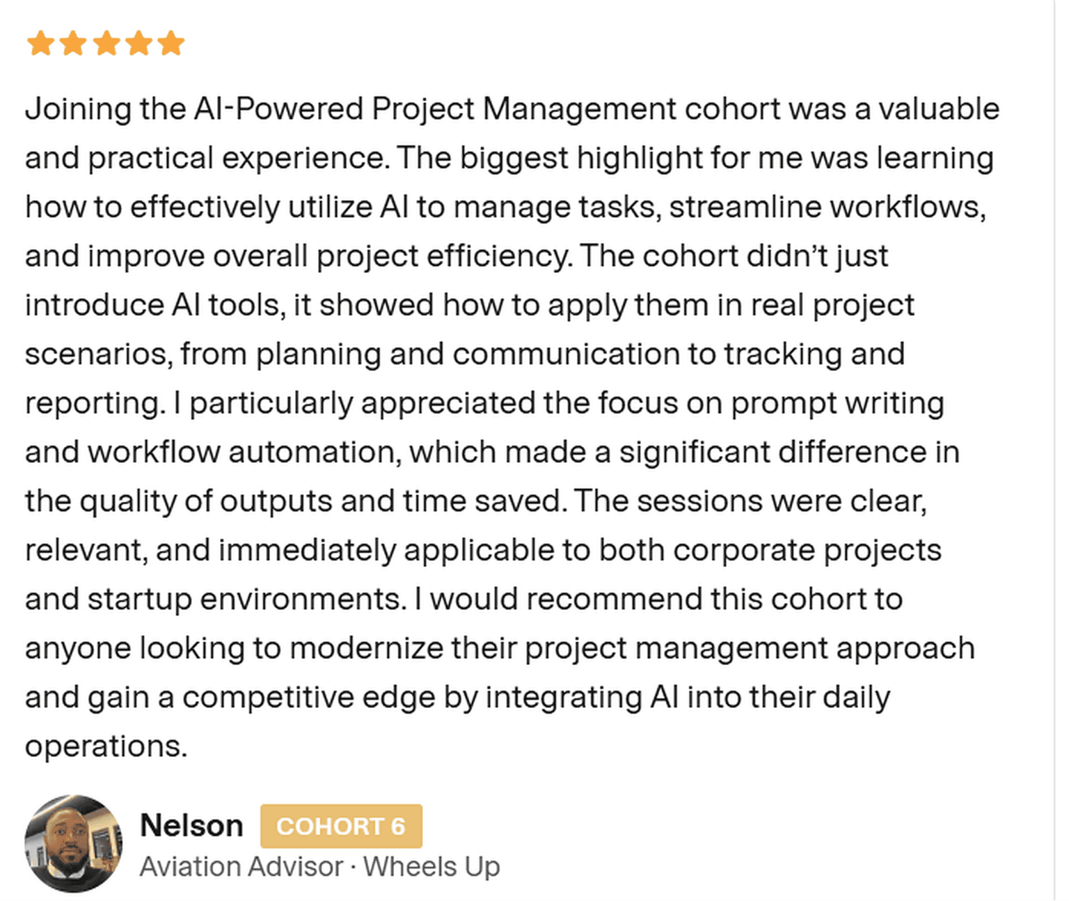Open Nelson's circular profile photo
Screen dimensions: 1069x901
point(74,843)
